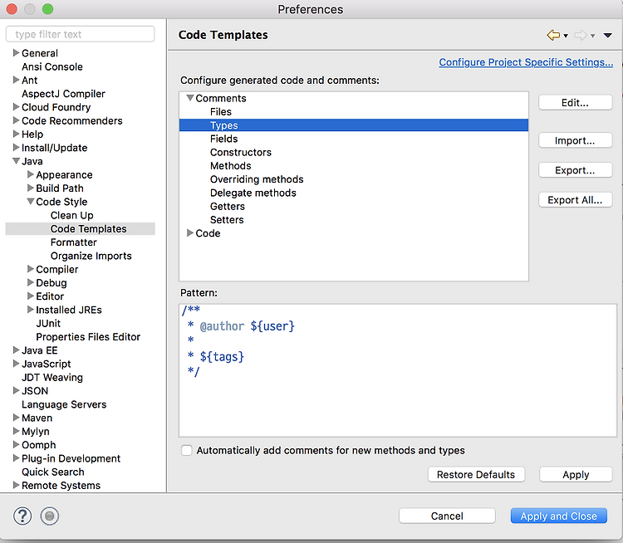Expand the Installed JREs node
The image size is (623, 543).
(30, 310)
